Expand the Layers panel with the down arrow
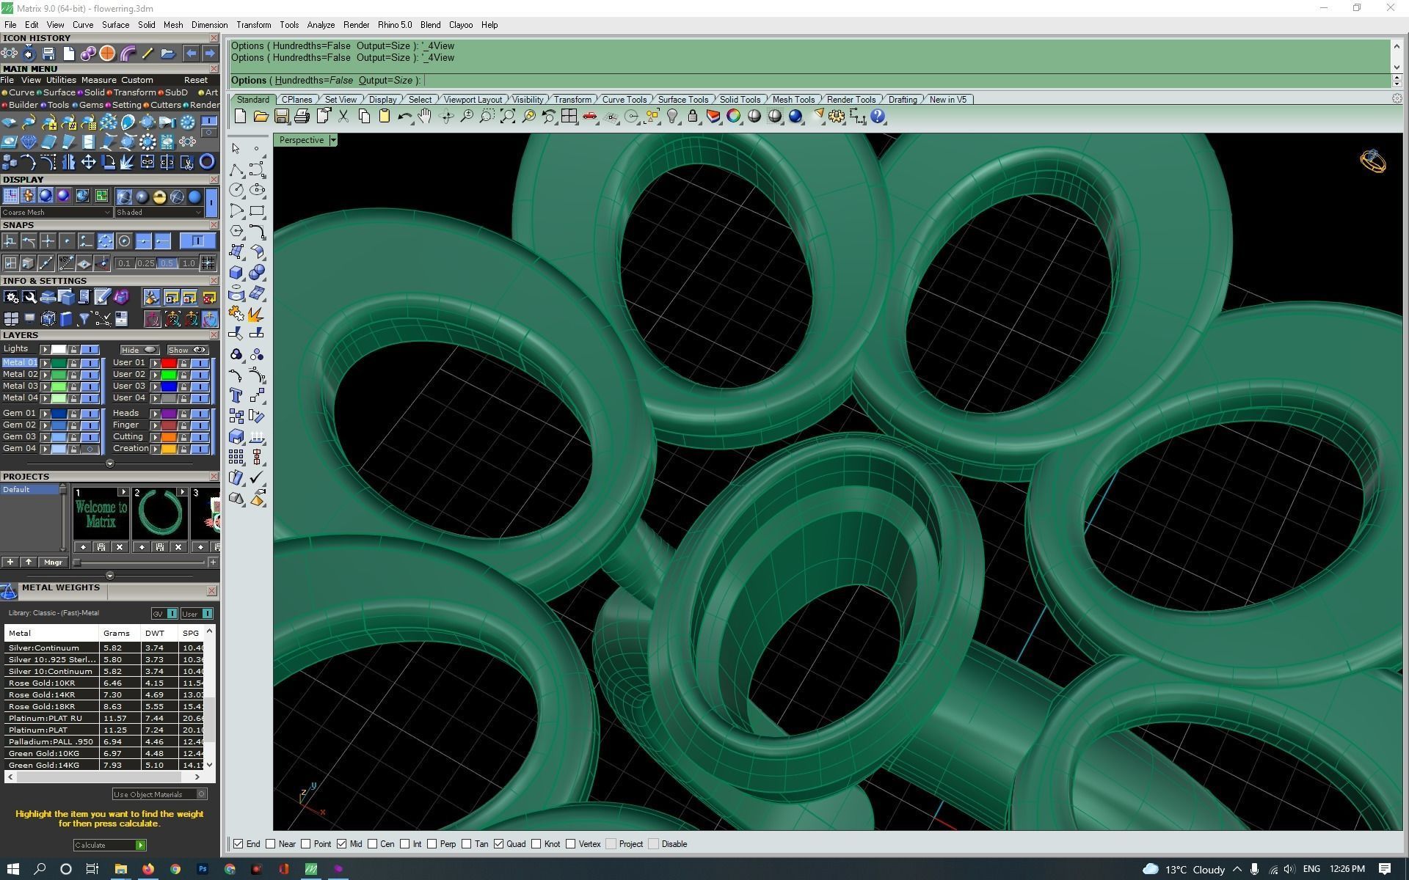Screen dimensions: 1409x880 [x=110, y=463]
